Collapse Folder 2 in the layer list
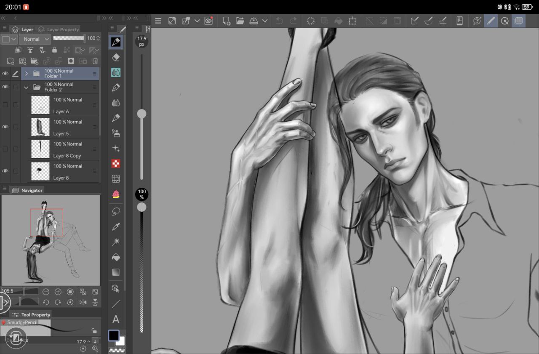539x354 pixels. coord(27,88)
